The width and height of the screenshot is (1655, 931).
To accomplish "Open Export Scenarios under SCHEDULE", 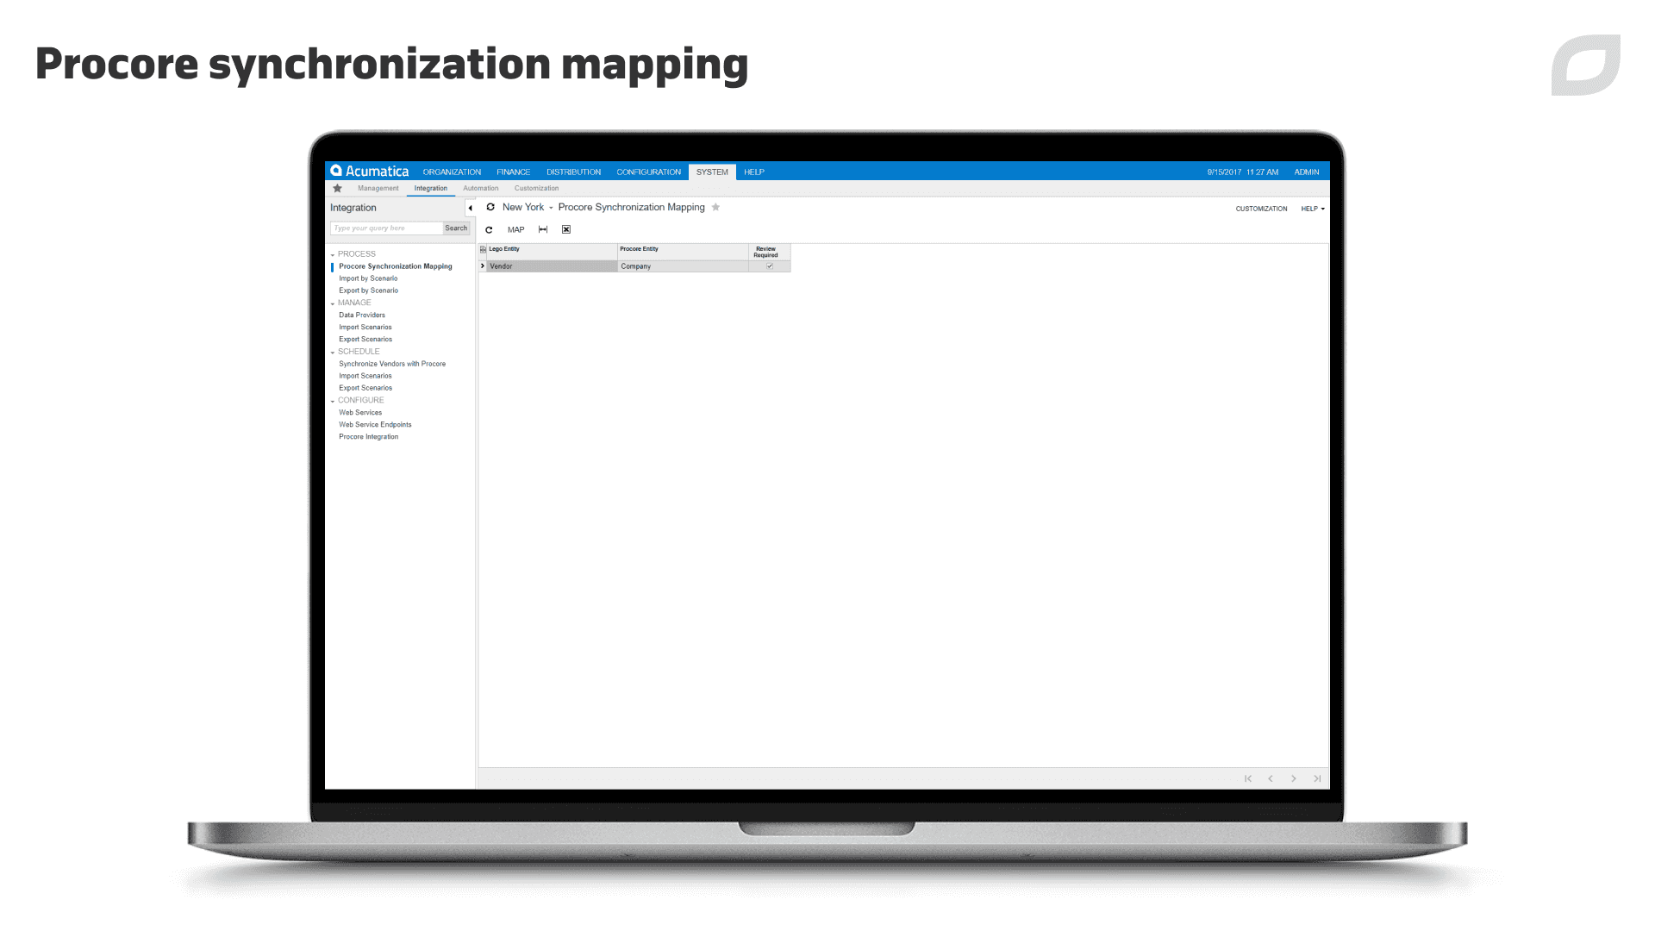I will click(365, 388).
